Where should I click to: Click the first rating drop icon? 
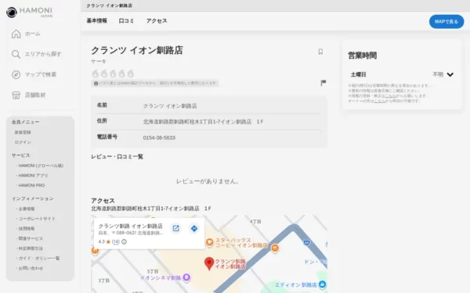tap(96, 73)
